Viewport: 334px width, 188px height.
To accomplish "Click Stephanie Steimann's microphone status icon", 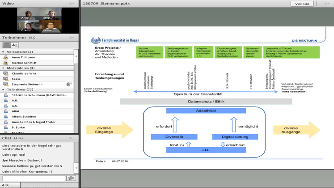I will 68,84.
